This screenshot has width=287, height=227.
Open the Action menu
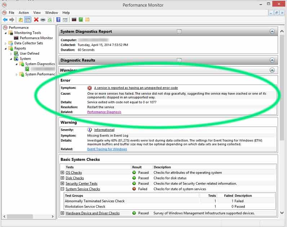23,13
